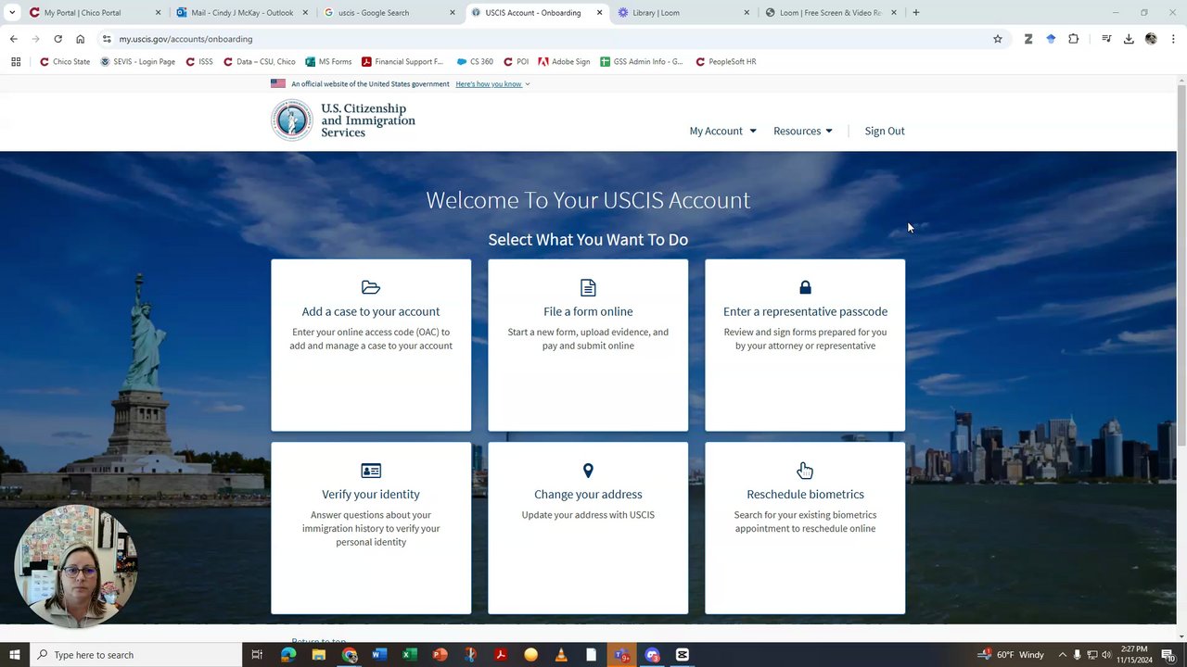Click the Verify your identity ID card icon

[x=371, y=471]
